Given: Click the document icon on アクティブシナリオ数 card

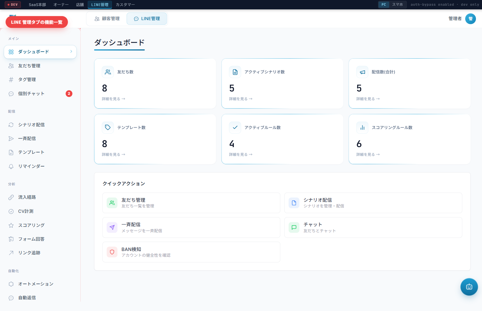Looking at the screenshot, I should pos(235,72).
